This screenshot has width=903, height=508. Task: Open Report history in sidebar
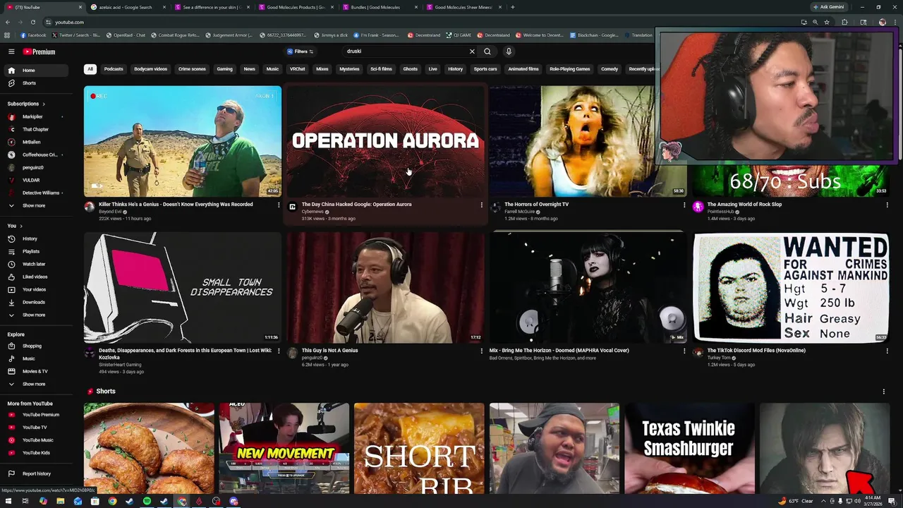pyautogui.click(x=35, y=474)
